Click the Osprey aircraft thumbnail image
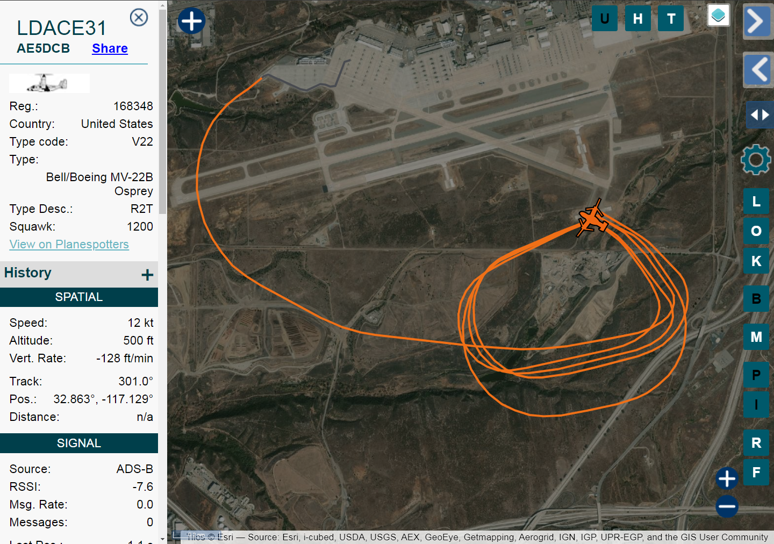The width and height of the screenshot is (774, 544). pos(49,83)
